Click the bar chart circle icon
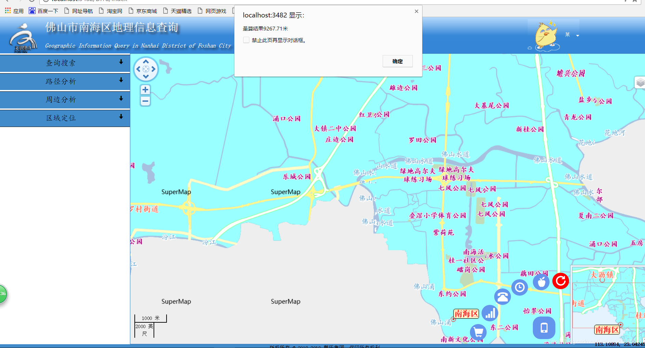This screenshot has width=645, height=348. pos(490,313)
